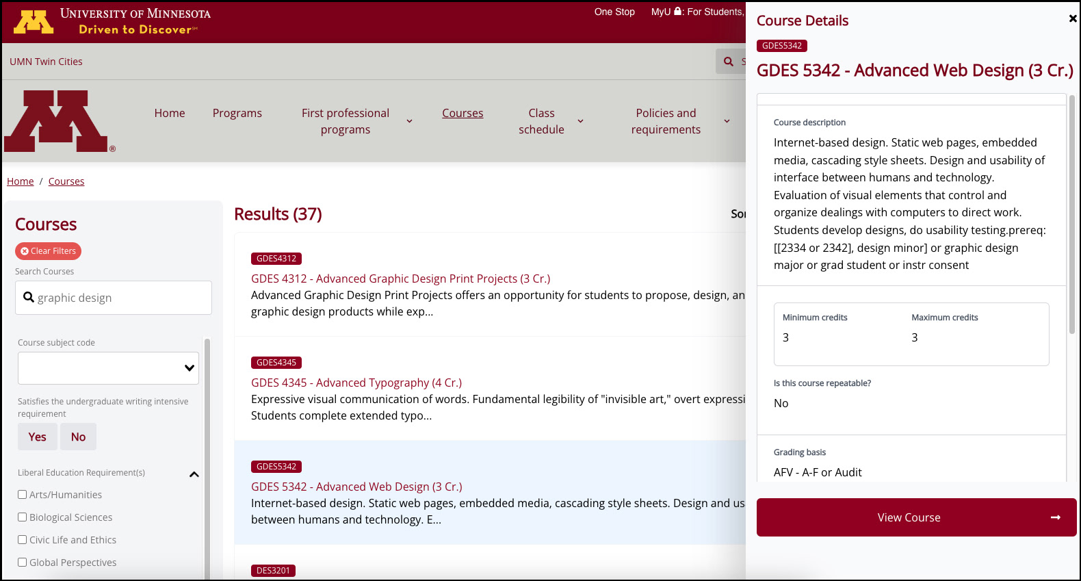Click the large maroon M logo
The height and width of the screenshot is (581, 1081).
point(60,121)
